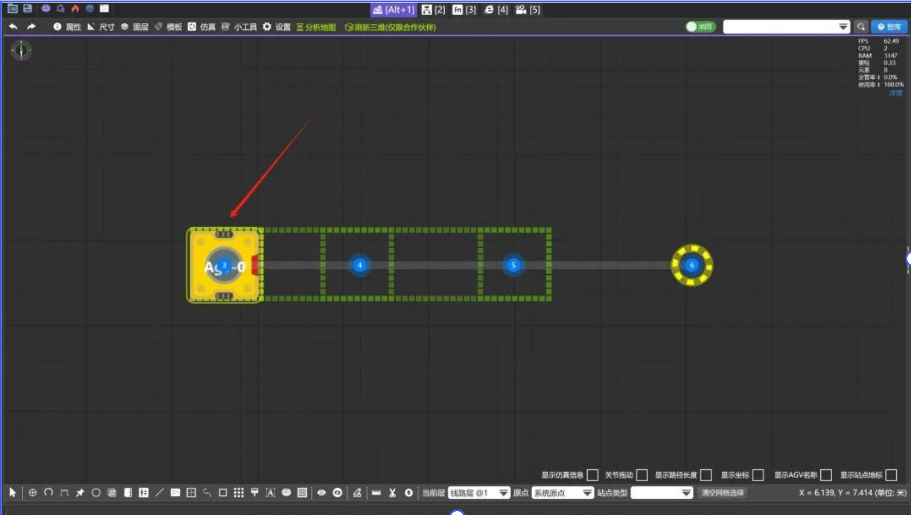Image resolution: width=911 pixels, height=515 pixels.
Task: Select the text 'A' tool
Action: click(x=270, y=493)
